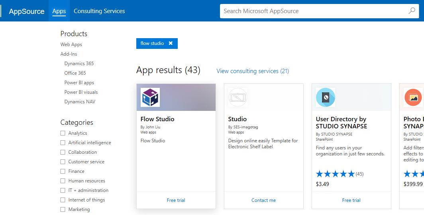Open User Directory by STUDIO SYNAPSE title

[x=341, y=122]
